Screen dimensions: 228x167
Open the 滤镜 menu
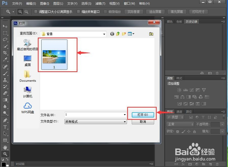pyautogui.click(x=100, y=3)
